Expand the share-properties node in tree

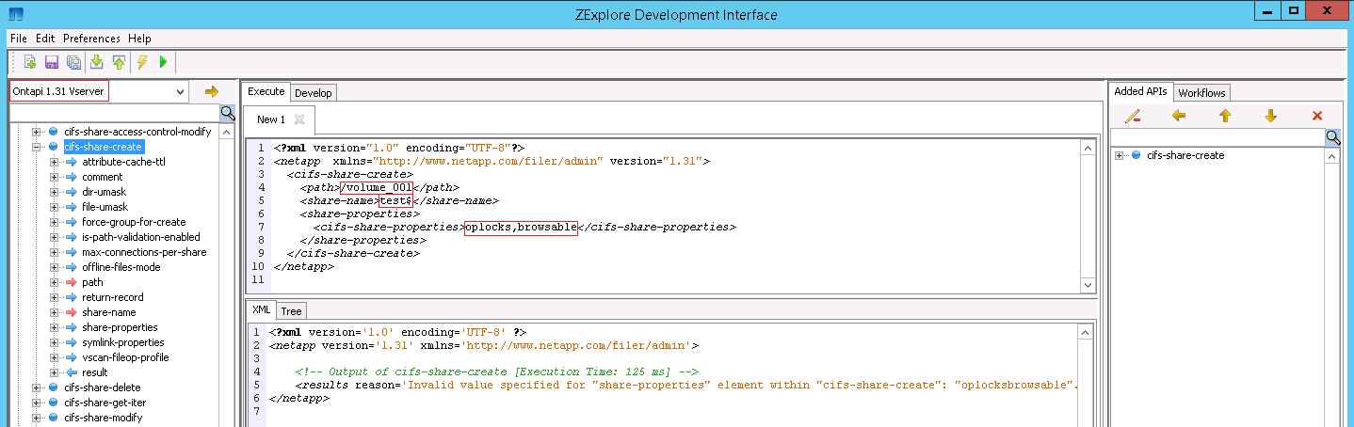pos(55,327)
